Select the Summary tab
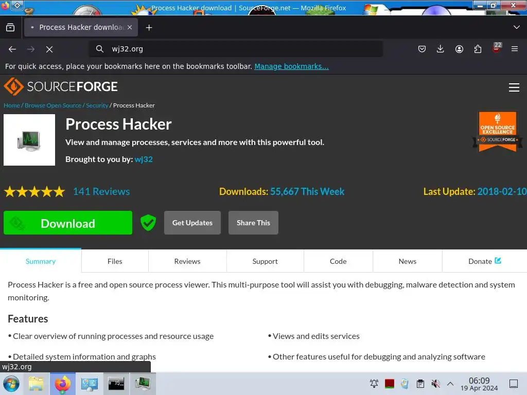This screenshot has height=395, width=527. [41, 261]
